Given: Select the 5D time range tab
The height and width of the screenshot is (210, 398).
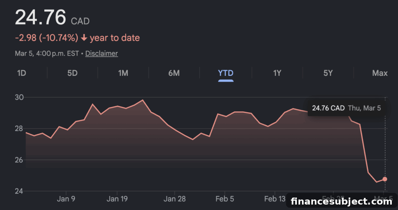Looking at the screenshot, I should pos(72,73).
